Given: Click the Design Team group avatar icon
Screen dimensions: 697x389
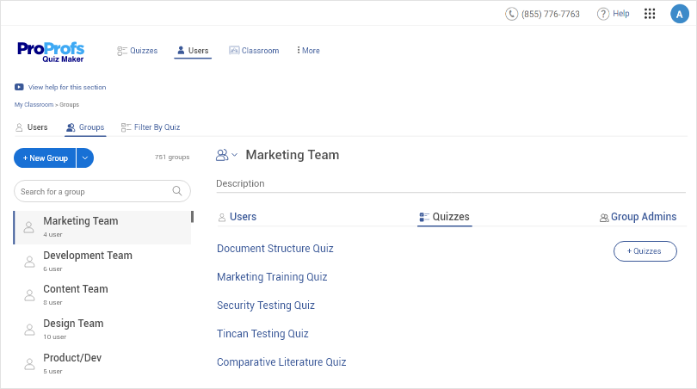Looking at the screenshot, I should click(28, 330).
